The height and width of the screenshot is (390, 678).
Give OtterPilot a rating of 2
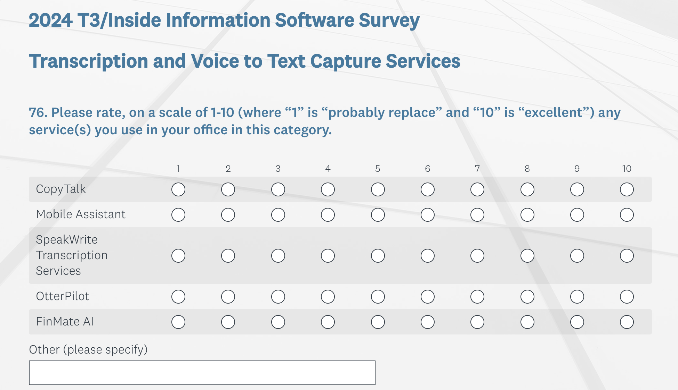coord(228,297)
